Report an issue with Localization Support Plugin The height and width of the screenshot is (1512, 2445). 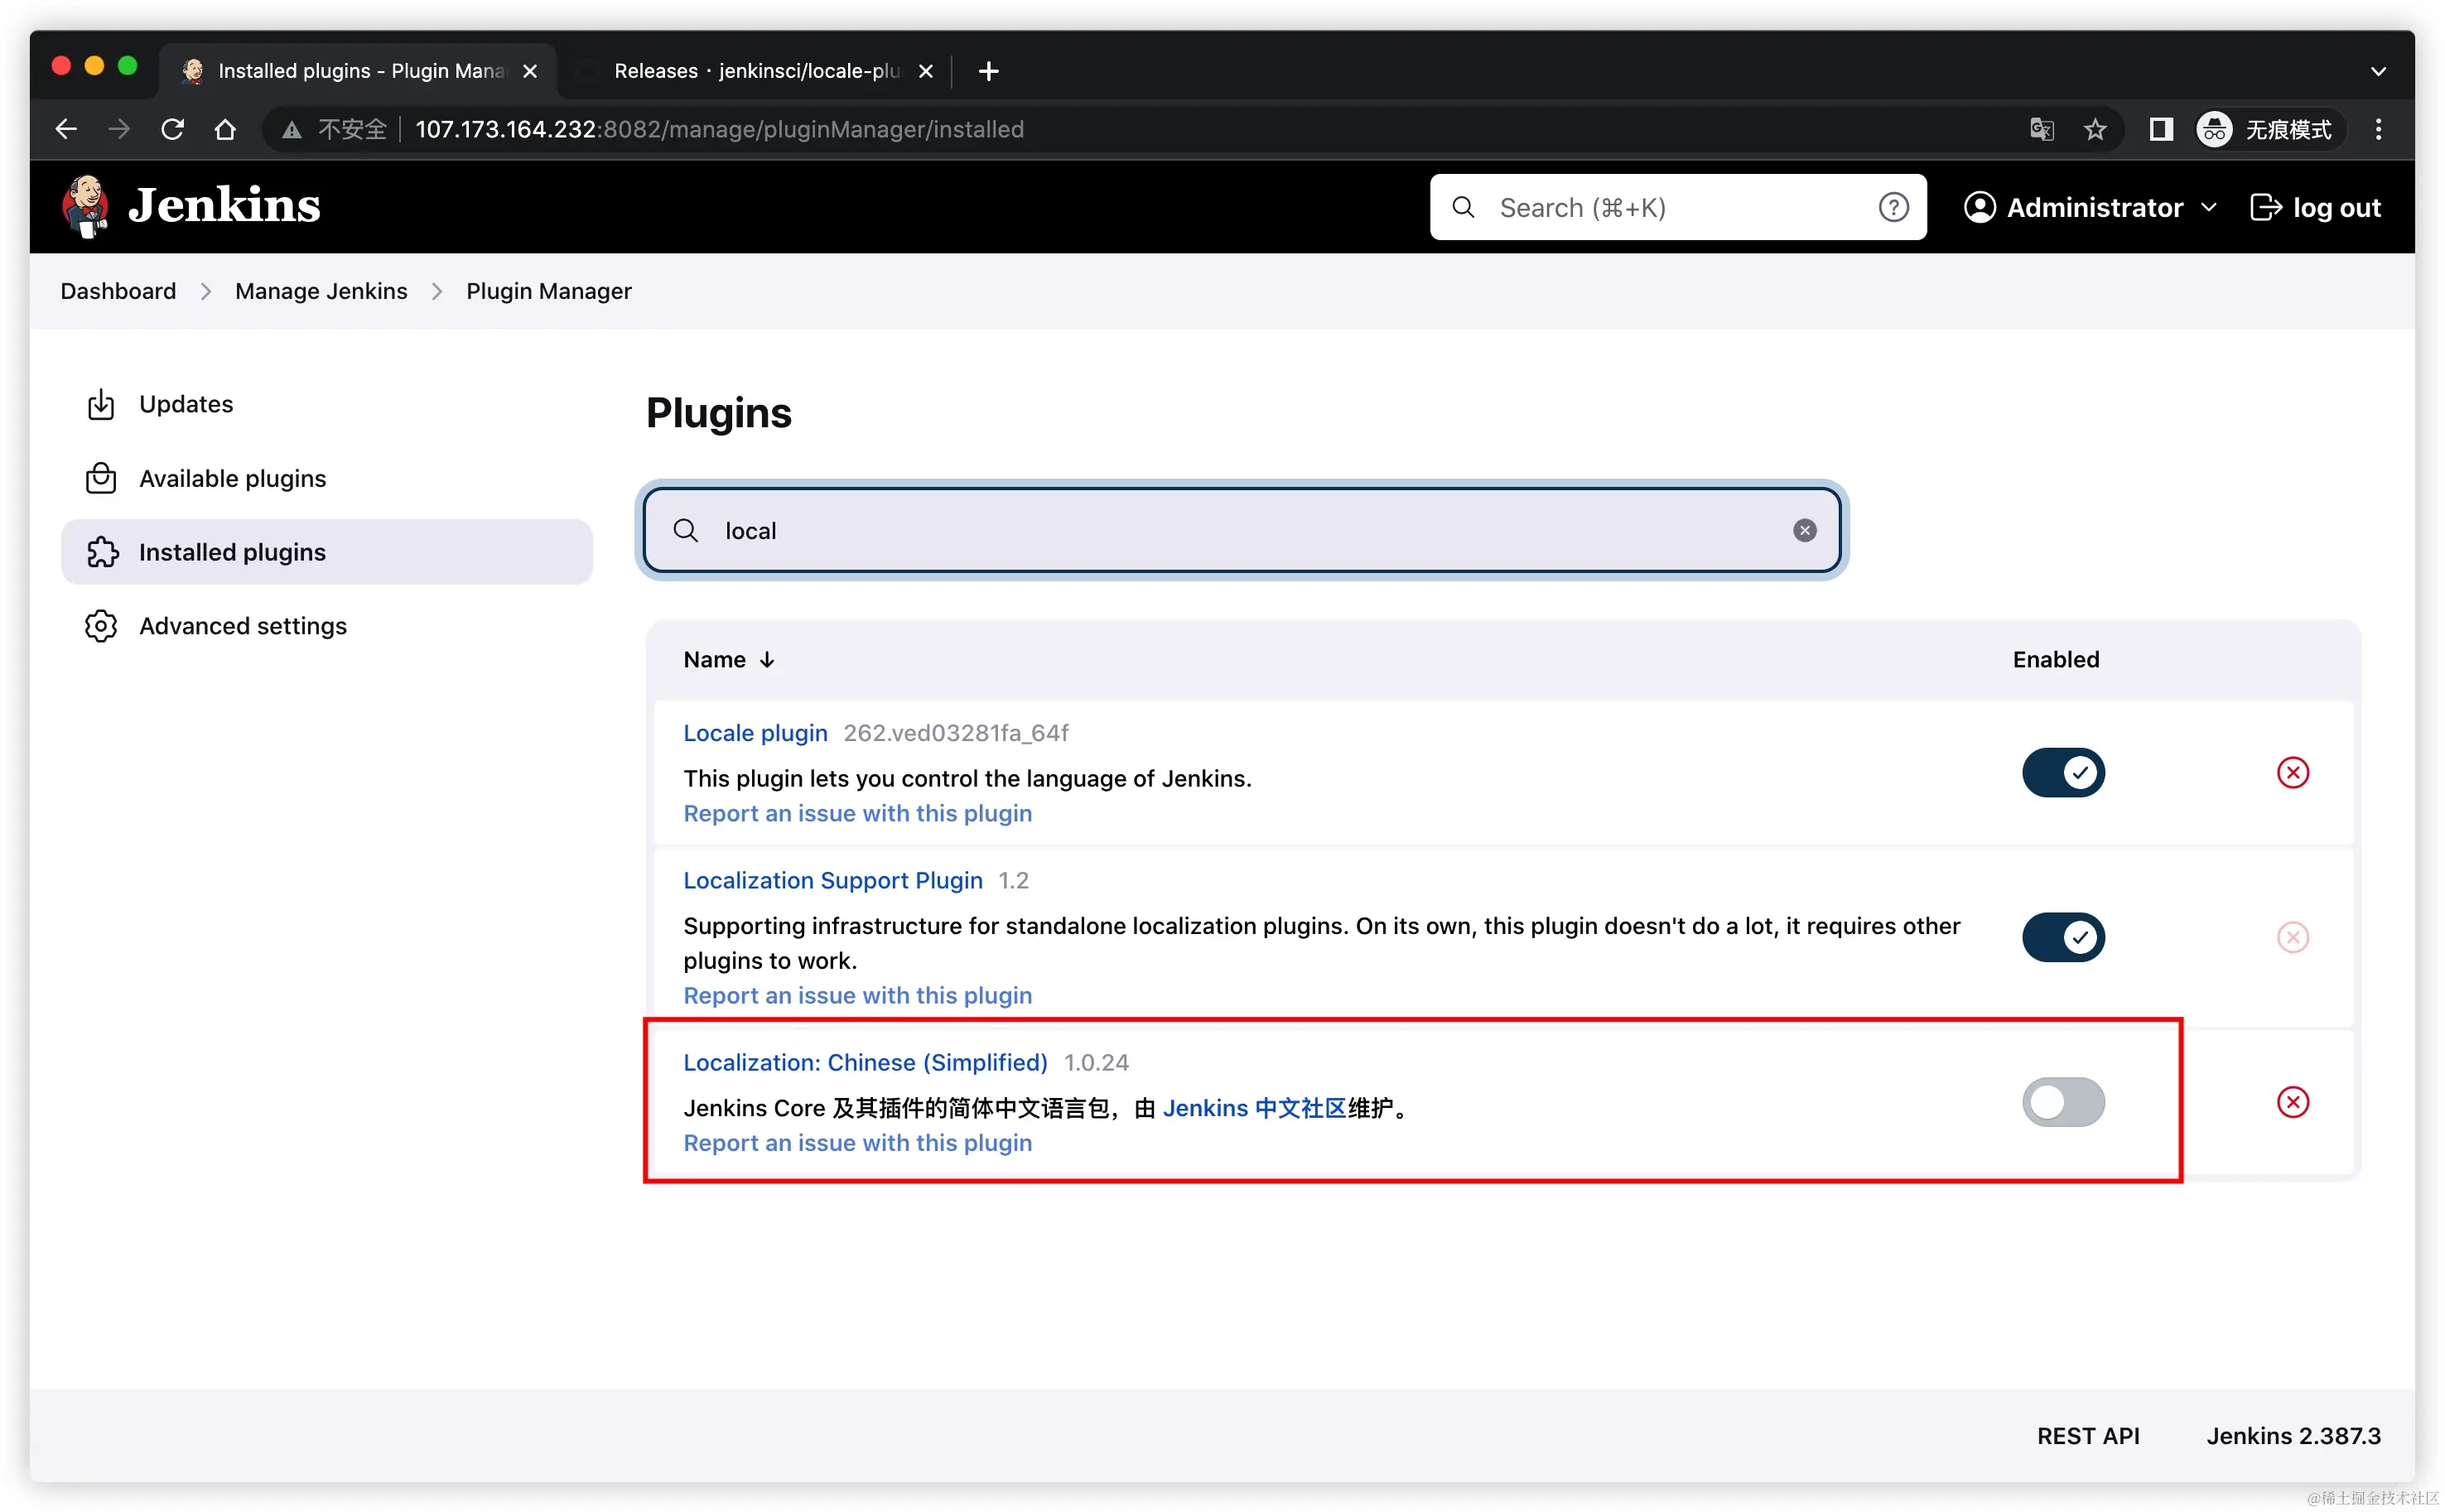pyautogui.click(x=857, y=995)
